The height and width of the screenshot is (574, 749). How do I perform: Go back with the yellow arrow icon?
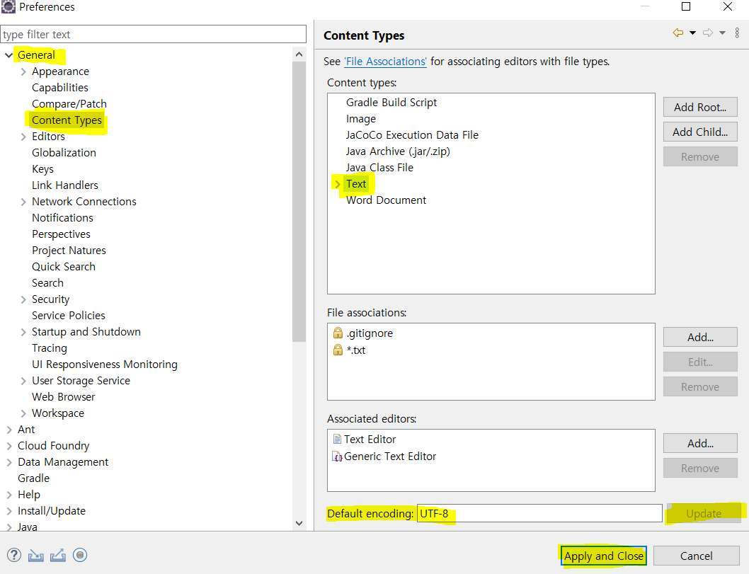[x=677, y=33]
